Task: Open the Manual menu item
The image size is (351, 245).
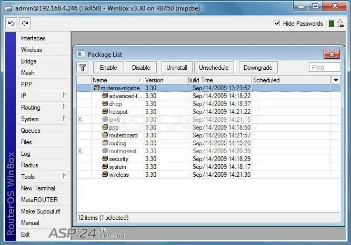Action: point(44,223)
